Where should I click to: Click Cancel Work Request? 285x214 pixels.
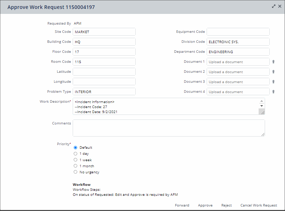click(259, 205)
